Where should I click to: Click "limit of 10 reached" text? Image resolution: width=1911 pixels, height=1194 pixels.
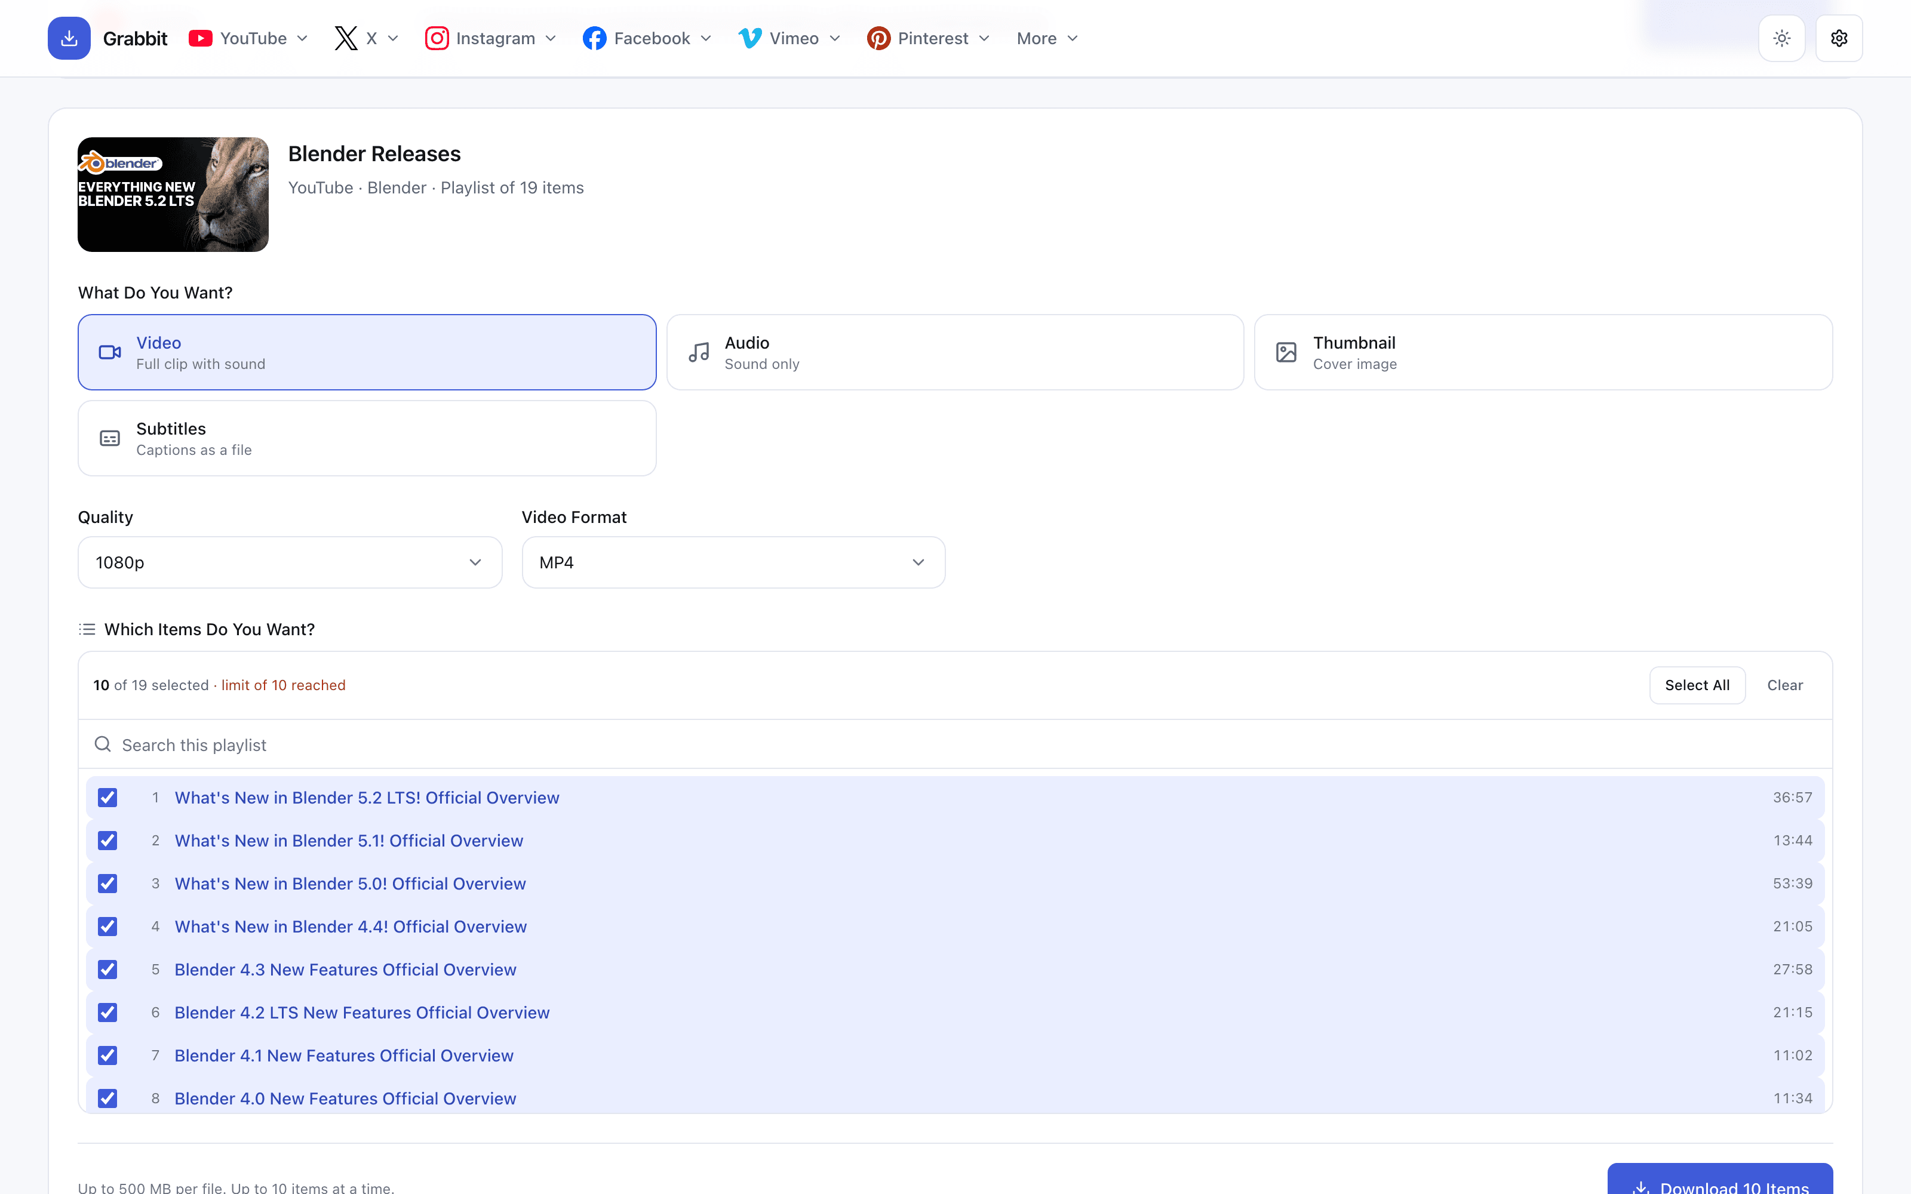(x=284, y=685)
